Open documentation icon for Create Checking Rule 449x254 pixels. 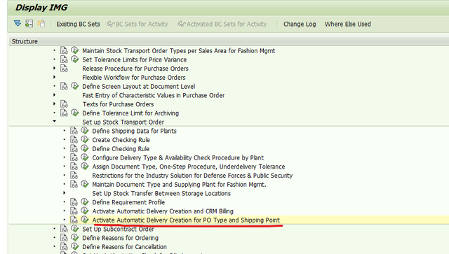pos(74,140)
